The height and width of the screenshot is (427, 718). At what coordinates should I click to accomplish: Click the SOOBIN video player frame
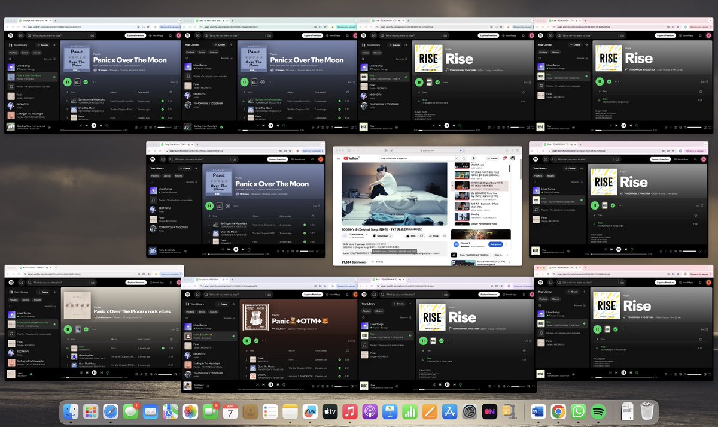pos(394,193)
